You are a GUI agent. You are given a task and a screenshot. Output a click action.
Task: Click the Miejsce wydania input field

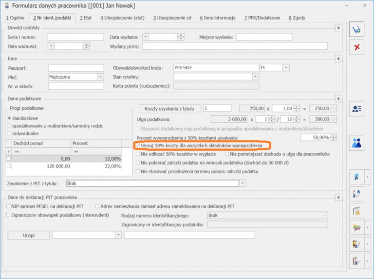coord(264,37)
